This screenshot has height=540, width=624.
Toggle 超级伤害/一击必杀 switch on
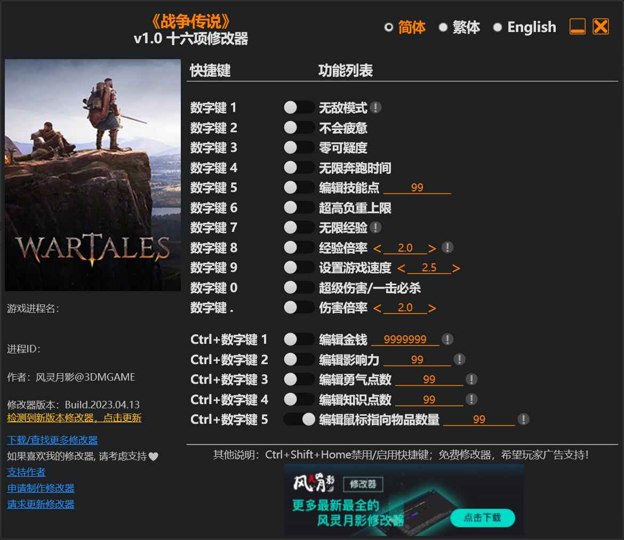pyautogui.click(x=299, y=288)
